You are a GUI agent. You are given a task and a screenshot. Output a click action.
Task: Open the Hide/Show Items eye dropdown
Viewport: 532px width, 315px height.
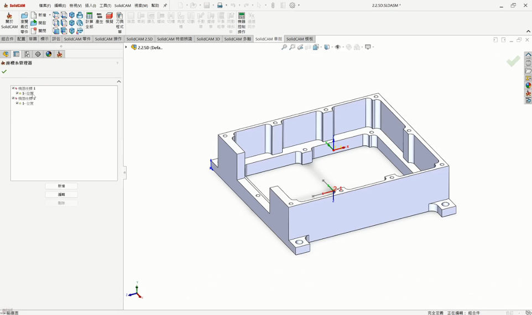(x=338, y=47)
